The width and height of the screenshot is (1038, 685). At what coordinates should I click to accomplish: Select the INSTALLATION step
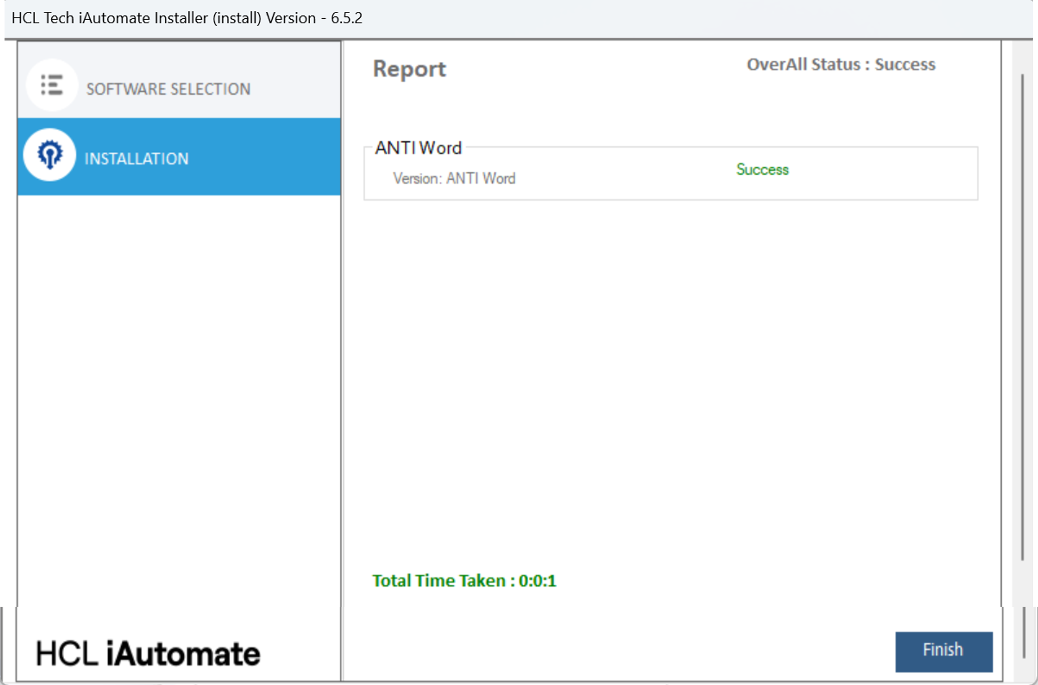point(179,157)
